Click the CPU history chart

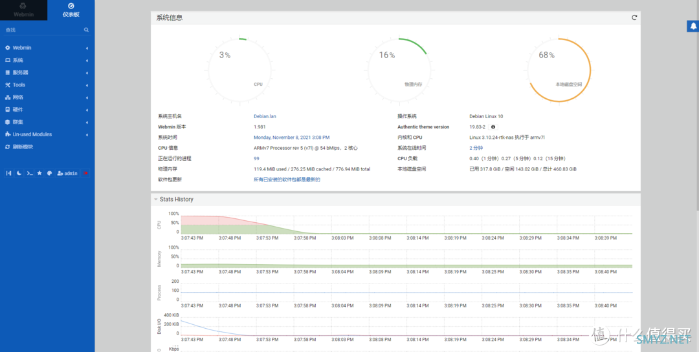click(406, 224)
